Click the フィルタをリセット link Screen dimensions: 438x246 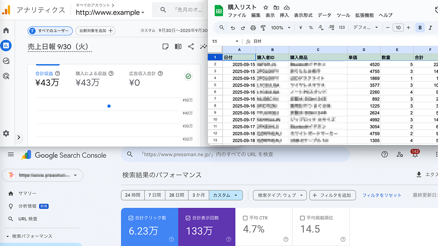pos(382,195)
